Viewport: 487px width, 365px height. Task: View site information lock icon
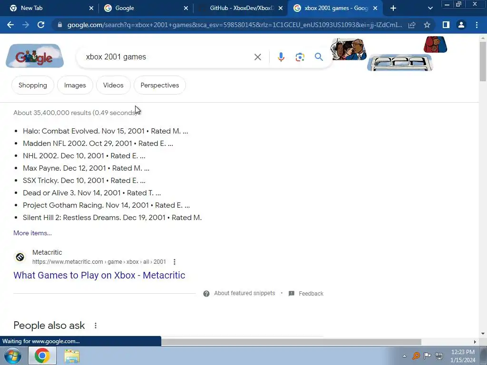coord(60,25)
